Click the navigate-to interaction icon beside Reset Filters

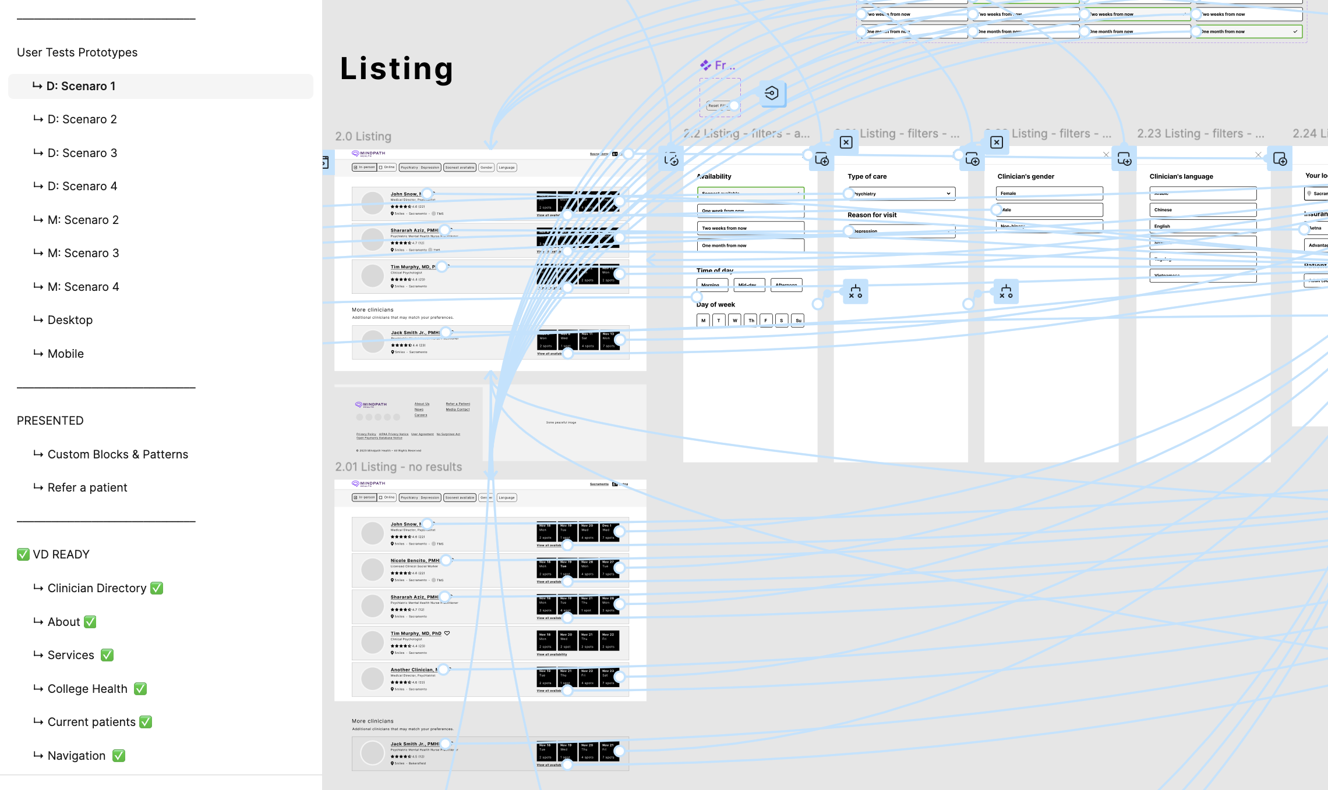point(772,94)
